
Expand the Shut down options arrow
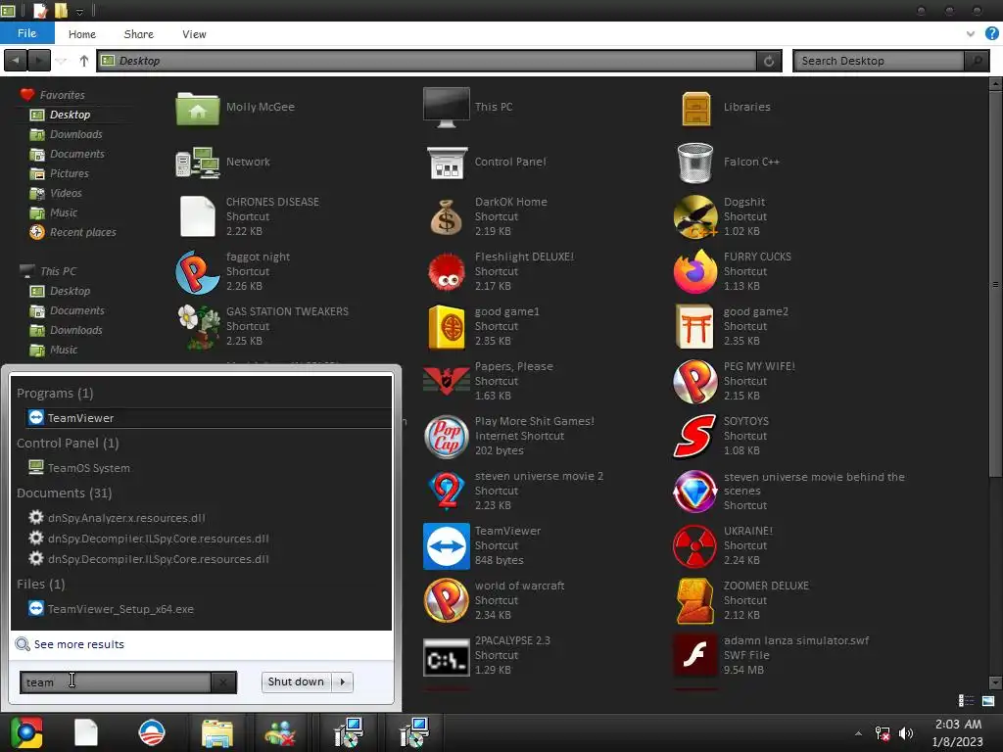point(343,681)
